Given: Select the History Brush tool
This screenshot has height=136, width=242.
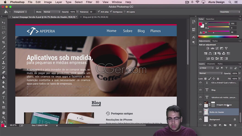Looking at the screenshot, I should click(x=4, y=68).
